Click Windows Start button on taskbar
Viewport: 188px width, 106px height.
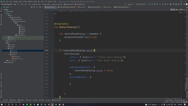tap(2, 105)
